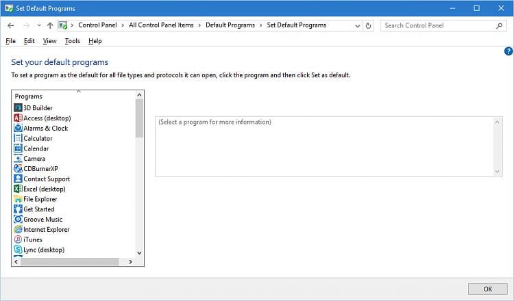Open the help question mark icon
This screenshot has width=514, height=301.
pyautogui.click(x=509, y=51)
